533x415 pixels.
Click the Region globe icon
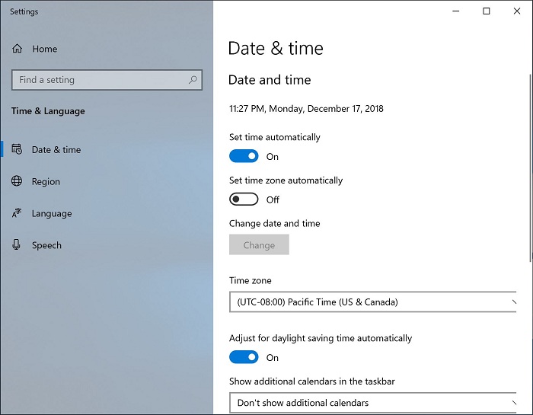coord(17,182)
